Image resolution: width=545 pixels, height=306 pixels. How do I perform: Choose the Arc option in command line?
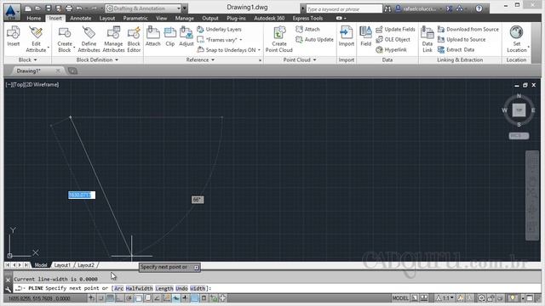coord(118,288)
